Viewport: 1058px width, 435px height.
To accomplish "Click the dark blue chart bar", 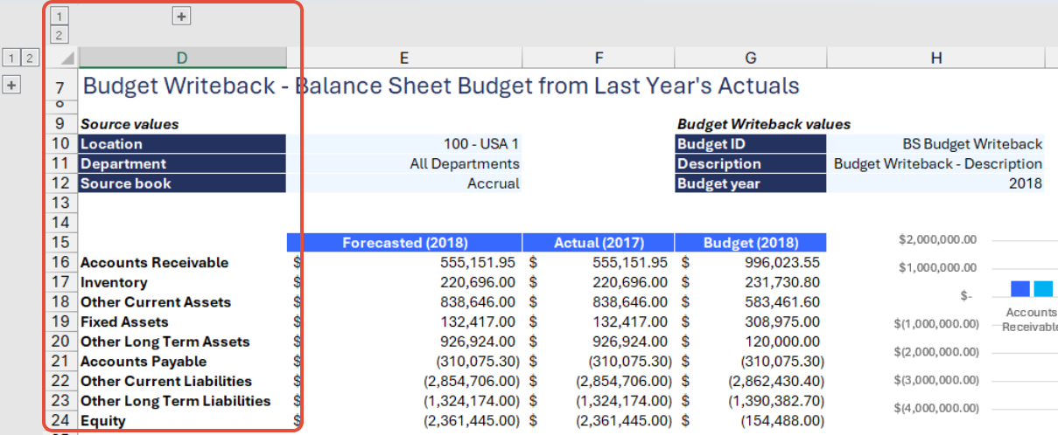I will click(1019, 288).
